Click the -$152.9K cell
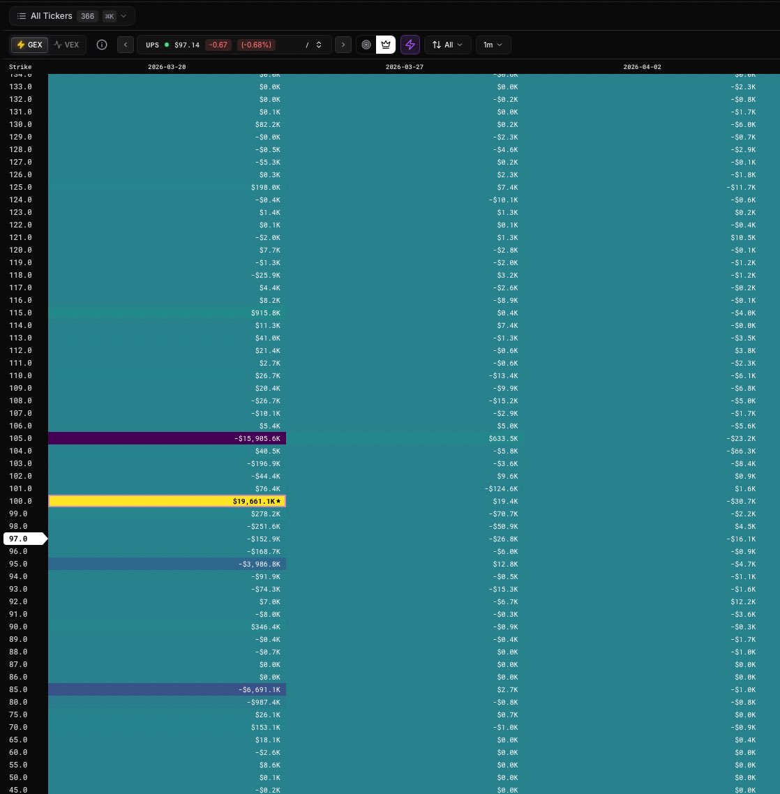The width and height of the screenshot is (780, 794). (167, 539)
